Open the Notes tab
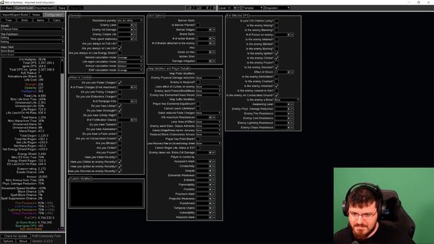 [36, 15]
